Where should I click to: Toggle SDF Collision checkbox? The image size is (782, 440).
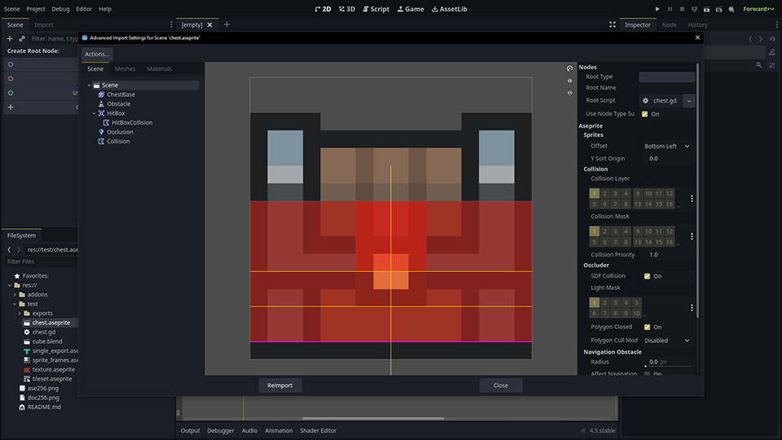pos(647,276)
